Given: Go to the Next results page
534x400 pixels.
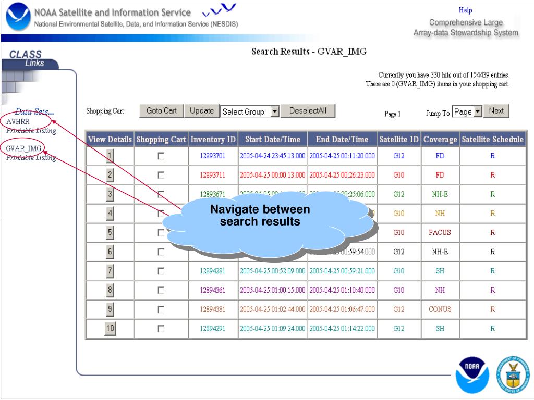Looking at the screenshot, I should coord(496,111).
